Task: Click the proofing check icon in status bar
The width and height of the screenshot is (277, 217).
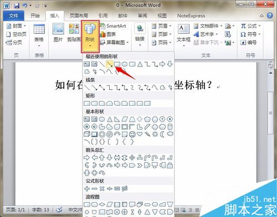Action: [59, 209]
